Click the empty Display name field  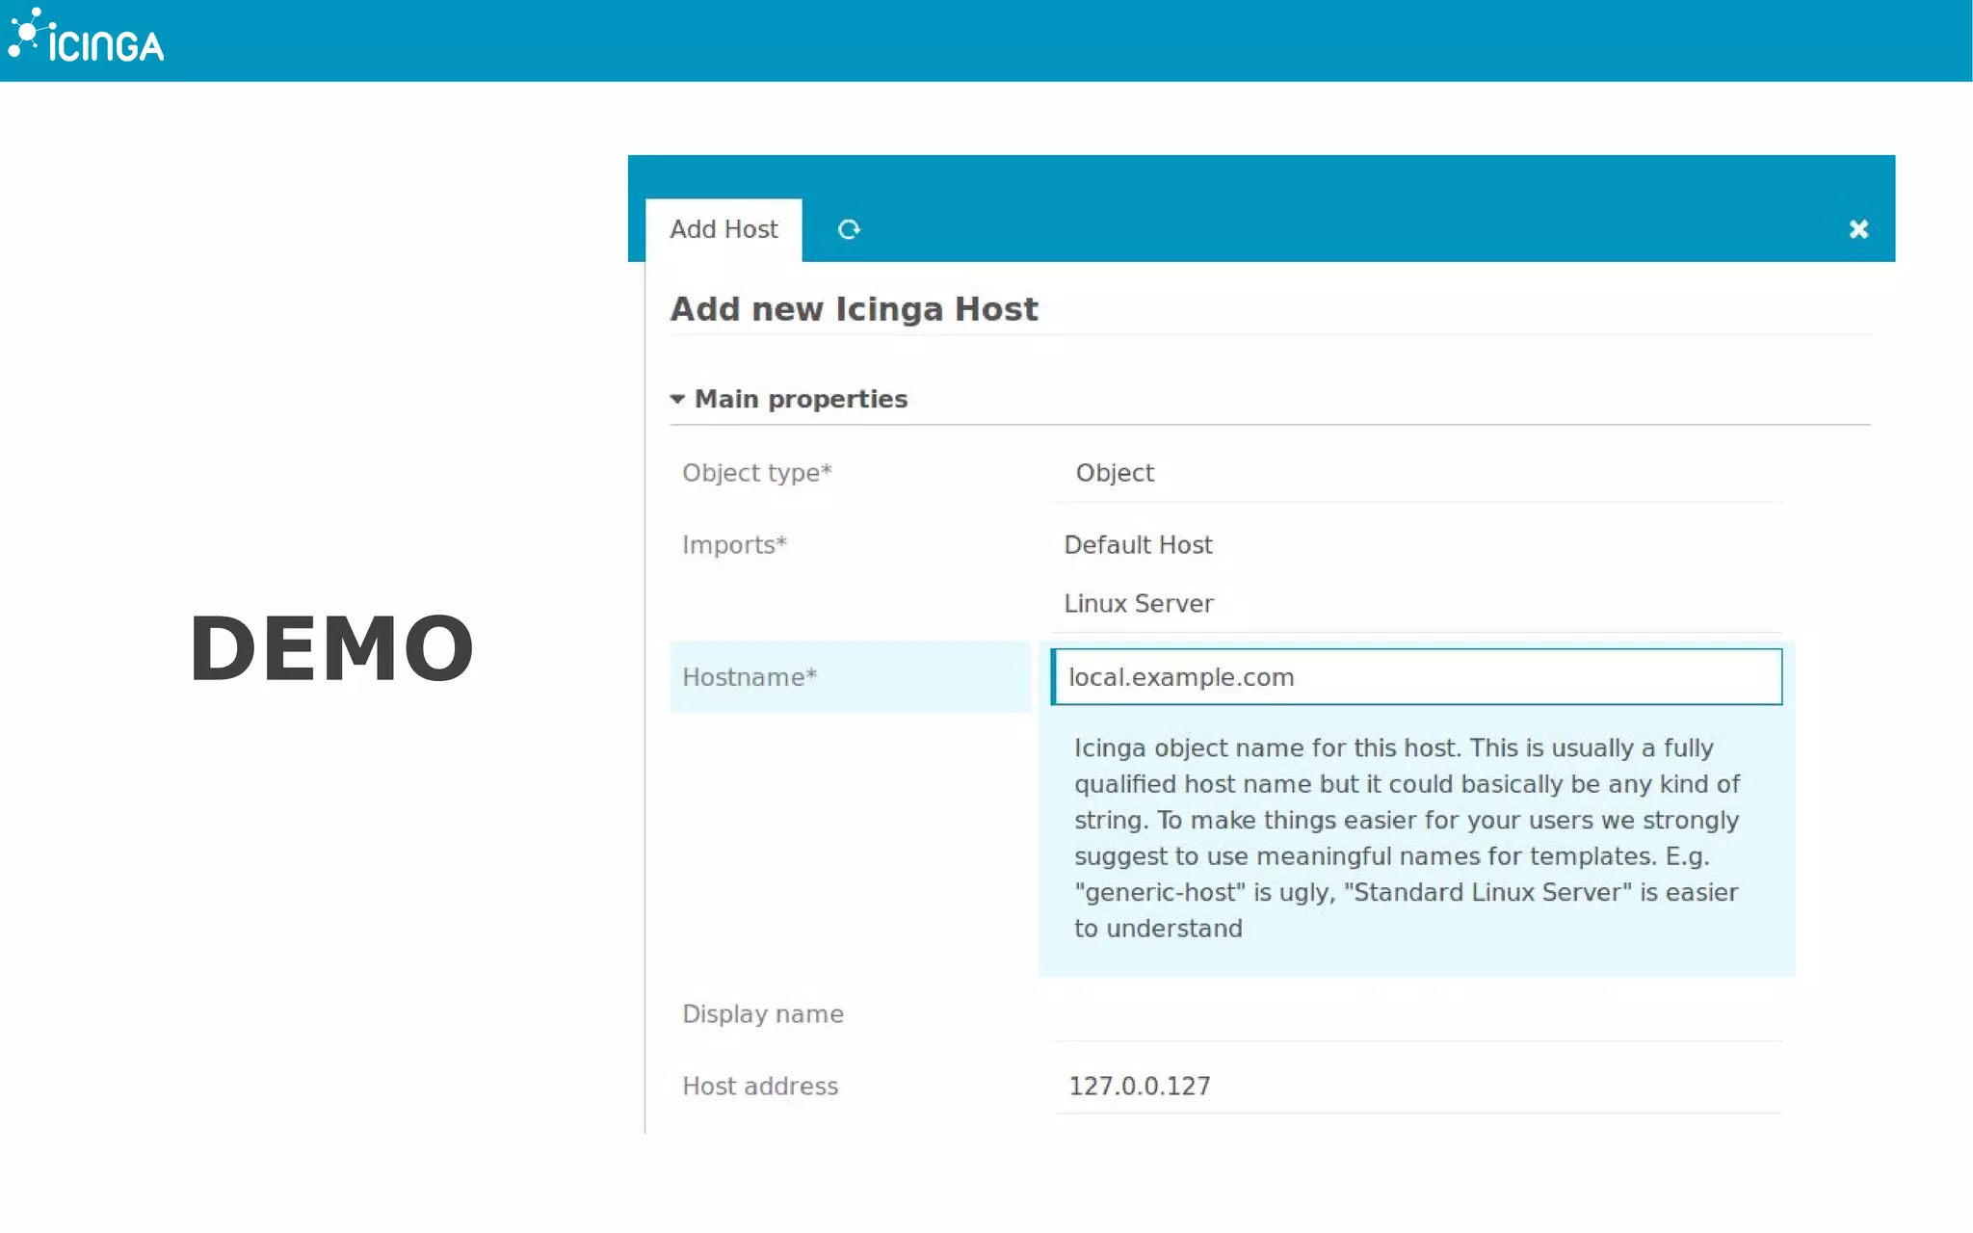1416,1014
